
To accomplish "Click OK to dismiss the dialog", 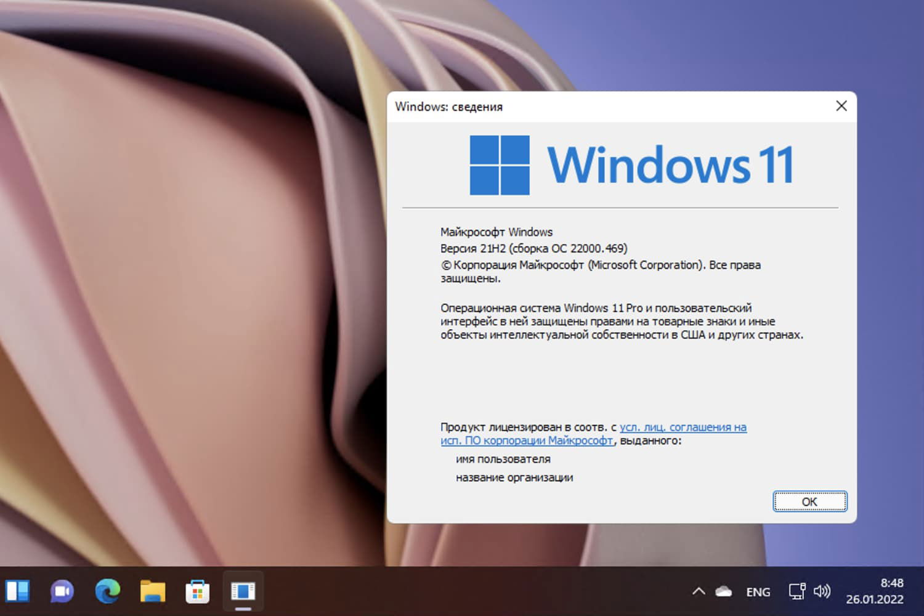I will pyautogui.click(x=809, y=501).
